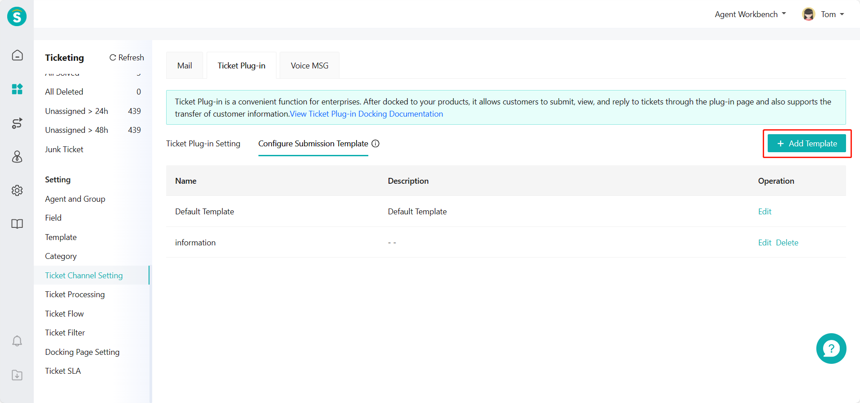Switch to the Voice MSG tab
This screenshot has height=403, width=860.
pos(309,66)
